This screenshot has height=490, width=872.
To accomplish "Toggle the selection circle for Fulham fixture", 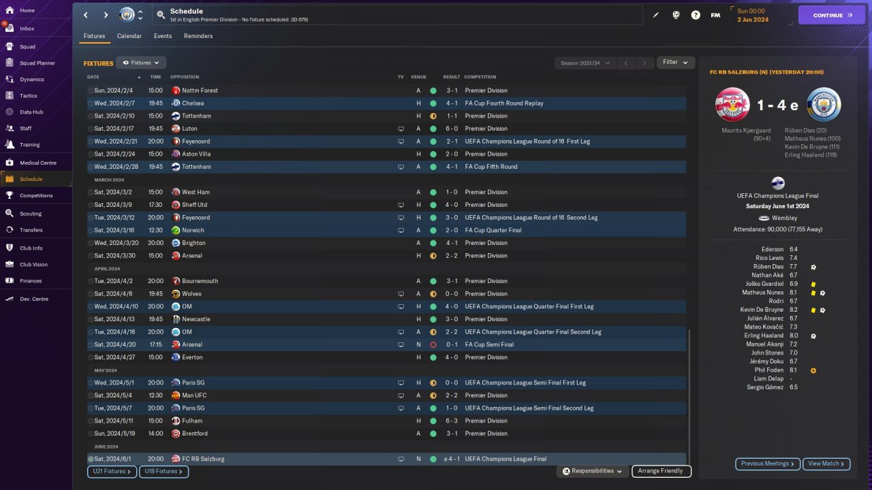I will coord(91,421).
